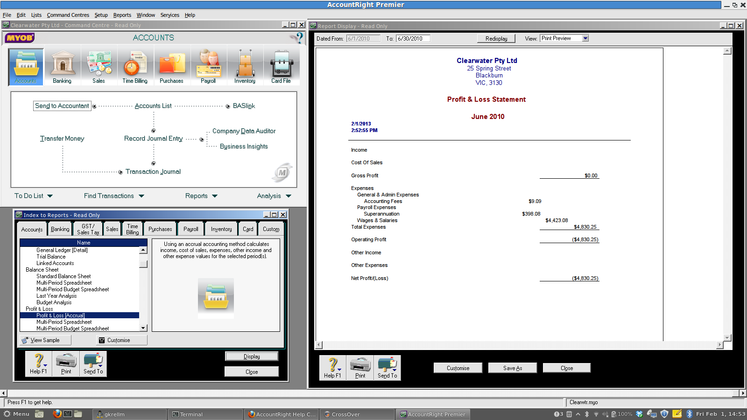Open the Accounts command centre icon
Image resolution: width=747 pixels, height=420 pixels.
(26, 67)
